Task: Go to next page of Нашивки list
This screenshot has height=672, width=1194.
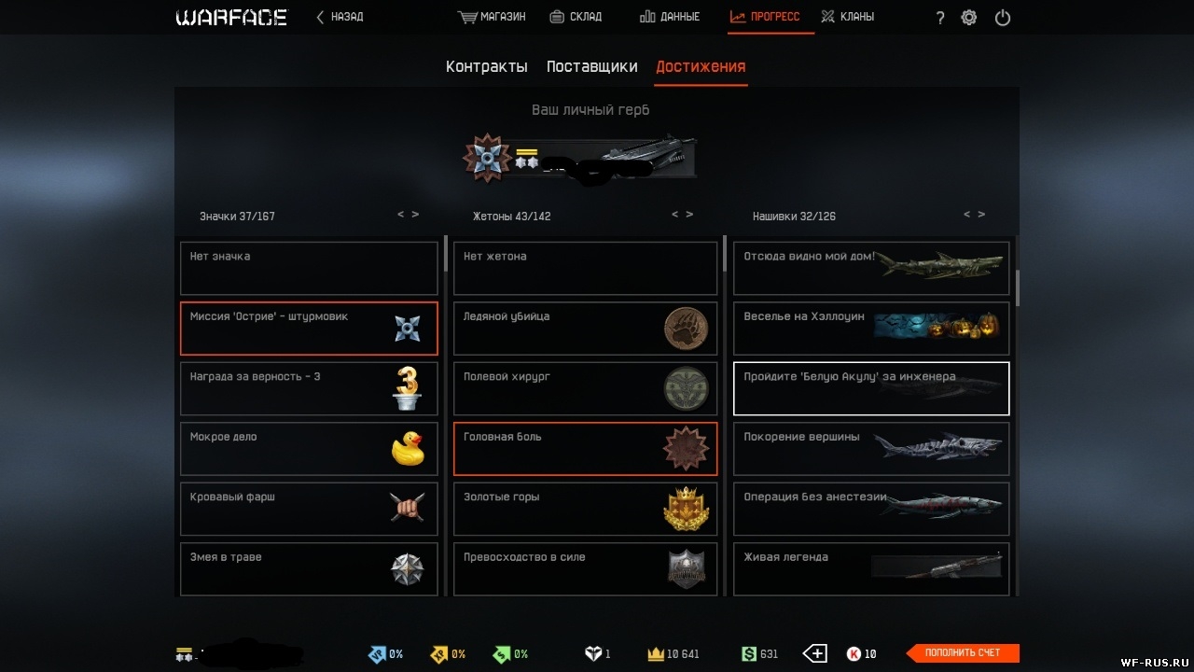Action: 981,215
